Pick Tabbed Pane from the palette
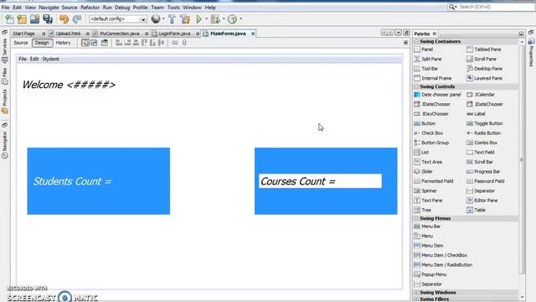 (x=484, y=49)
